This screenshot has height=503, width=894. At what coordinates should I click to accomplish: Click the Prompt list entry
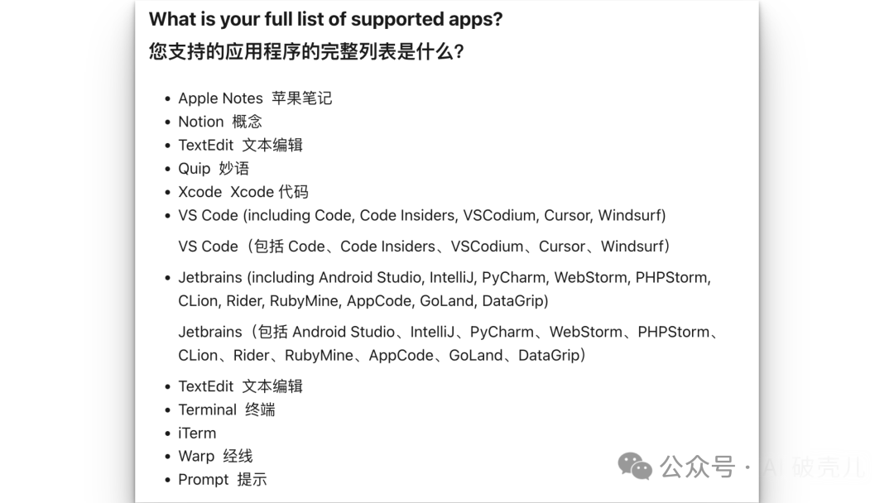click(204, 479)
